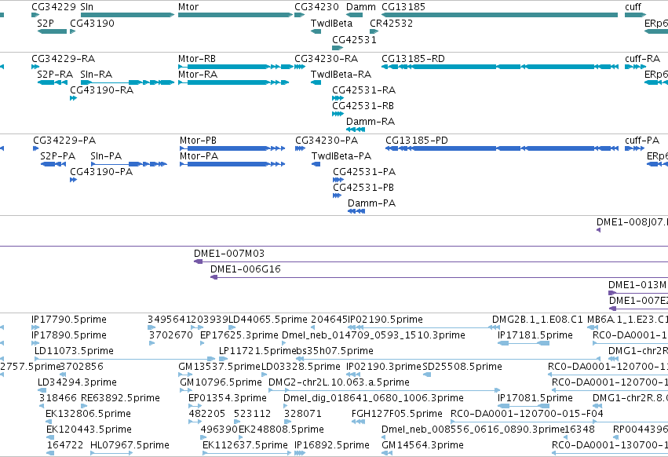
Task: Click the DME1-006G16 clone label
Action: [x=246, y=269]
